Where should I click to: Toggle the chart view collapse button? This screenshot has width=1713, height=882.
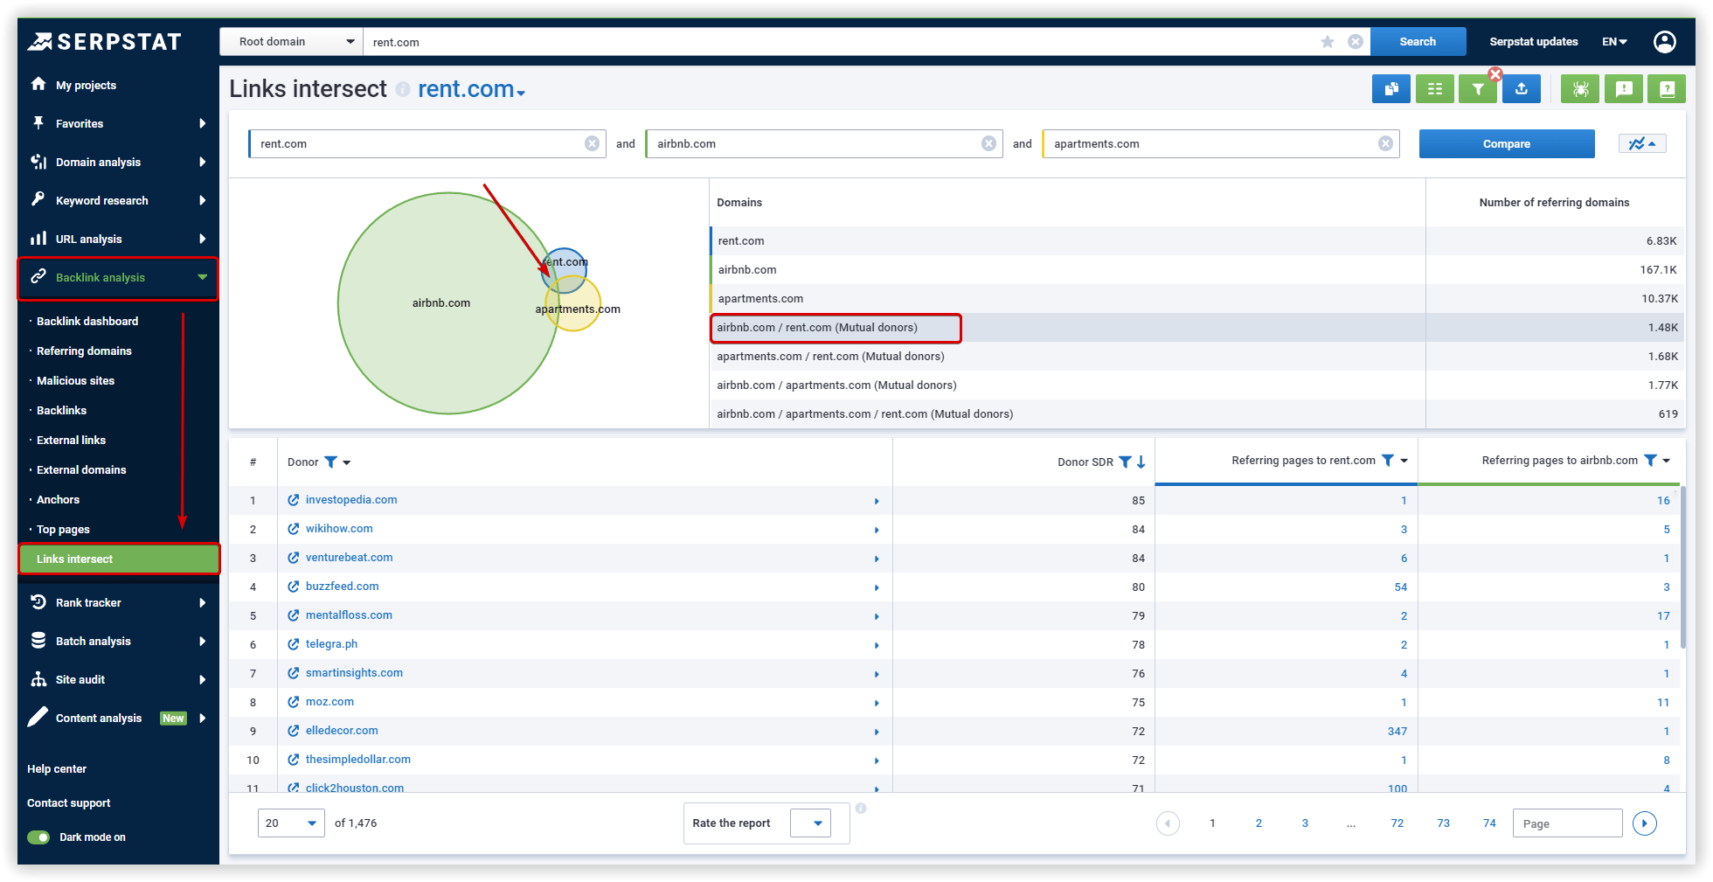(x=1642, y=144)
